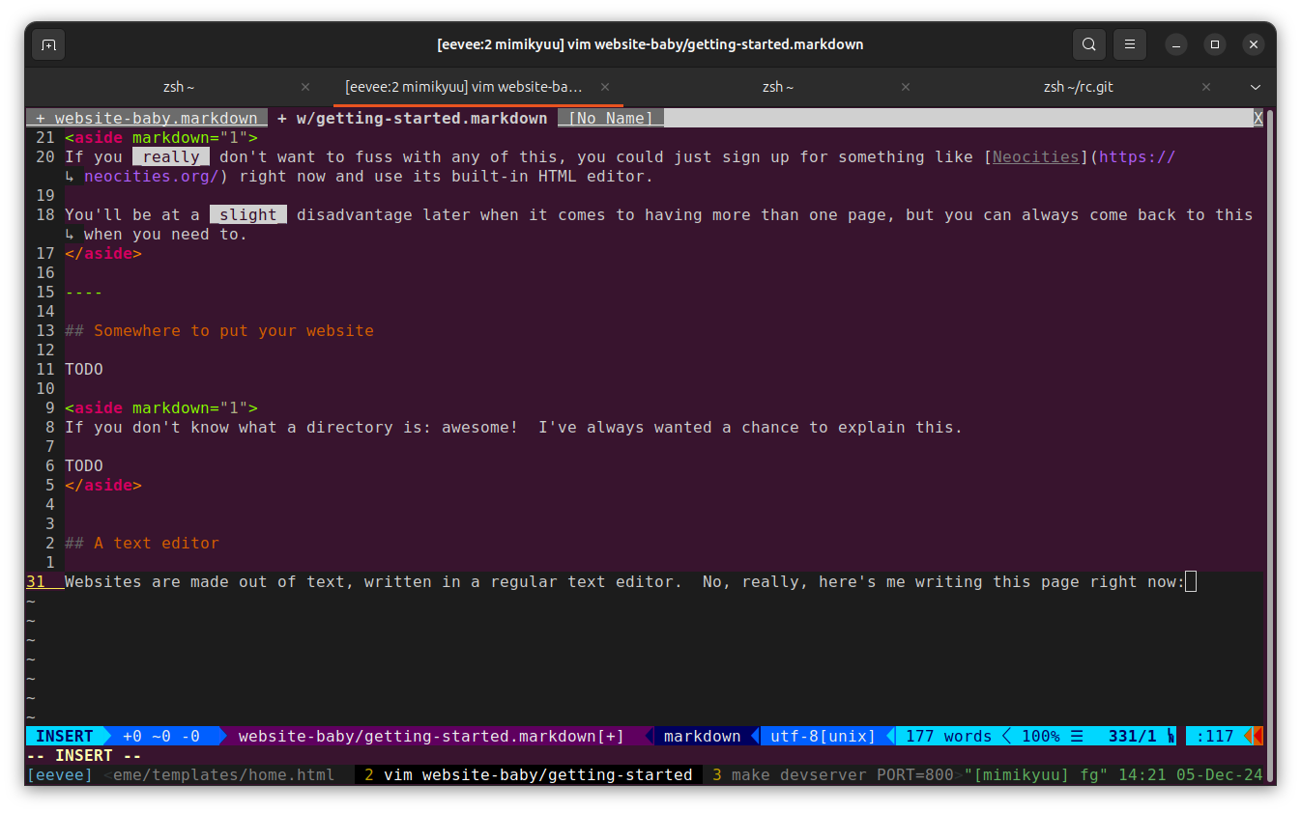Screen dimensions: 1301x813
Task: Open the hamburger menu in title bar
Action: pyautogui.click(x=1129, y=44)
